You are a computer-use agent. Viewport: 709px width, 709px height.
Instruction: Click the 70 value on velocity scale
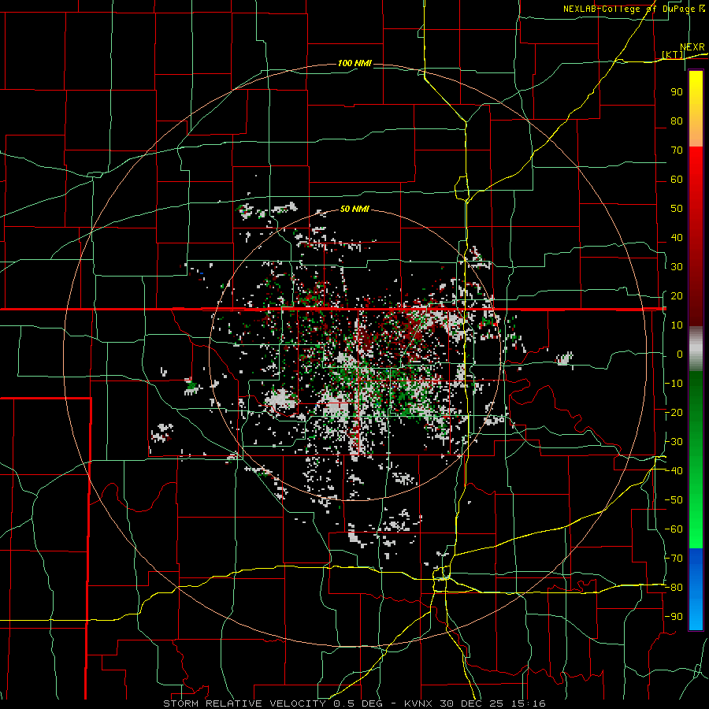pos(677,150)
